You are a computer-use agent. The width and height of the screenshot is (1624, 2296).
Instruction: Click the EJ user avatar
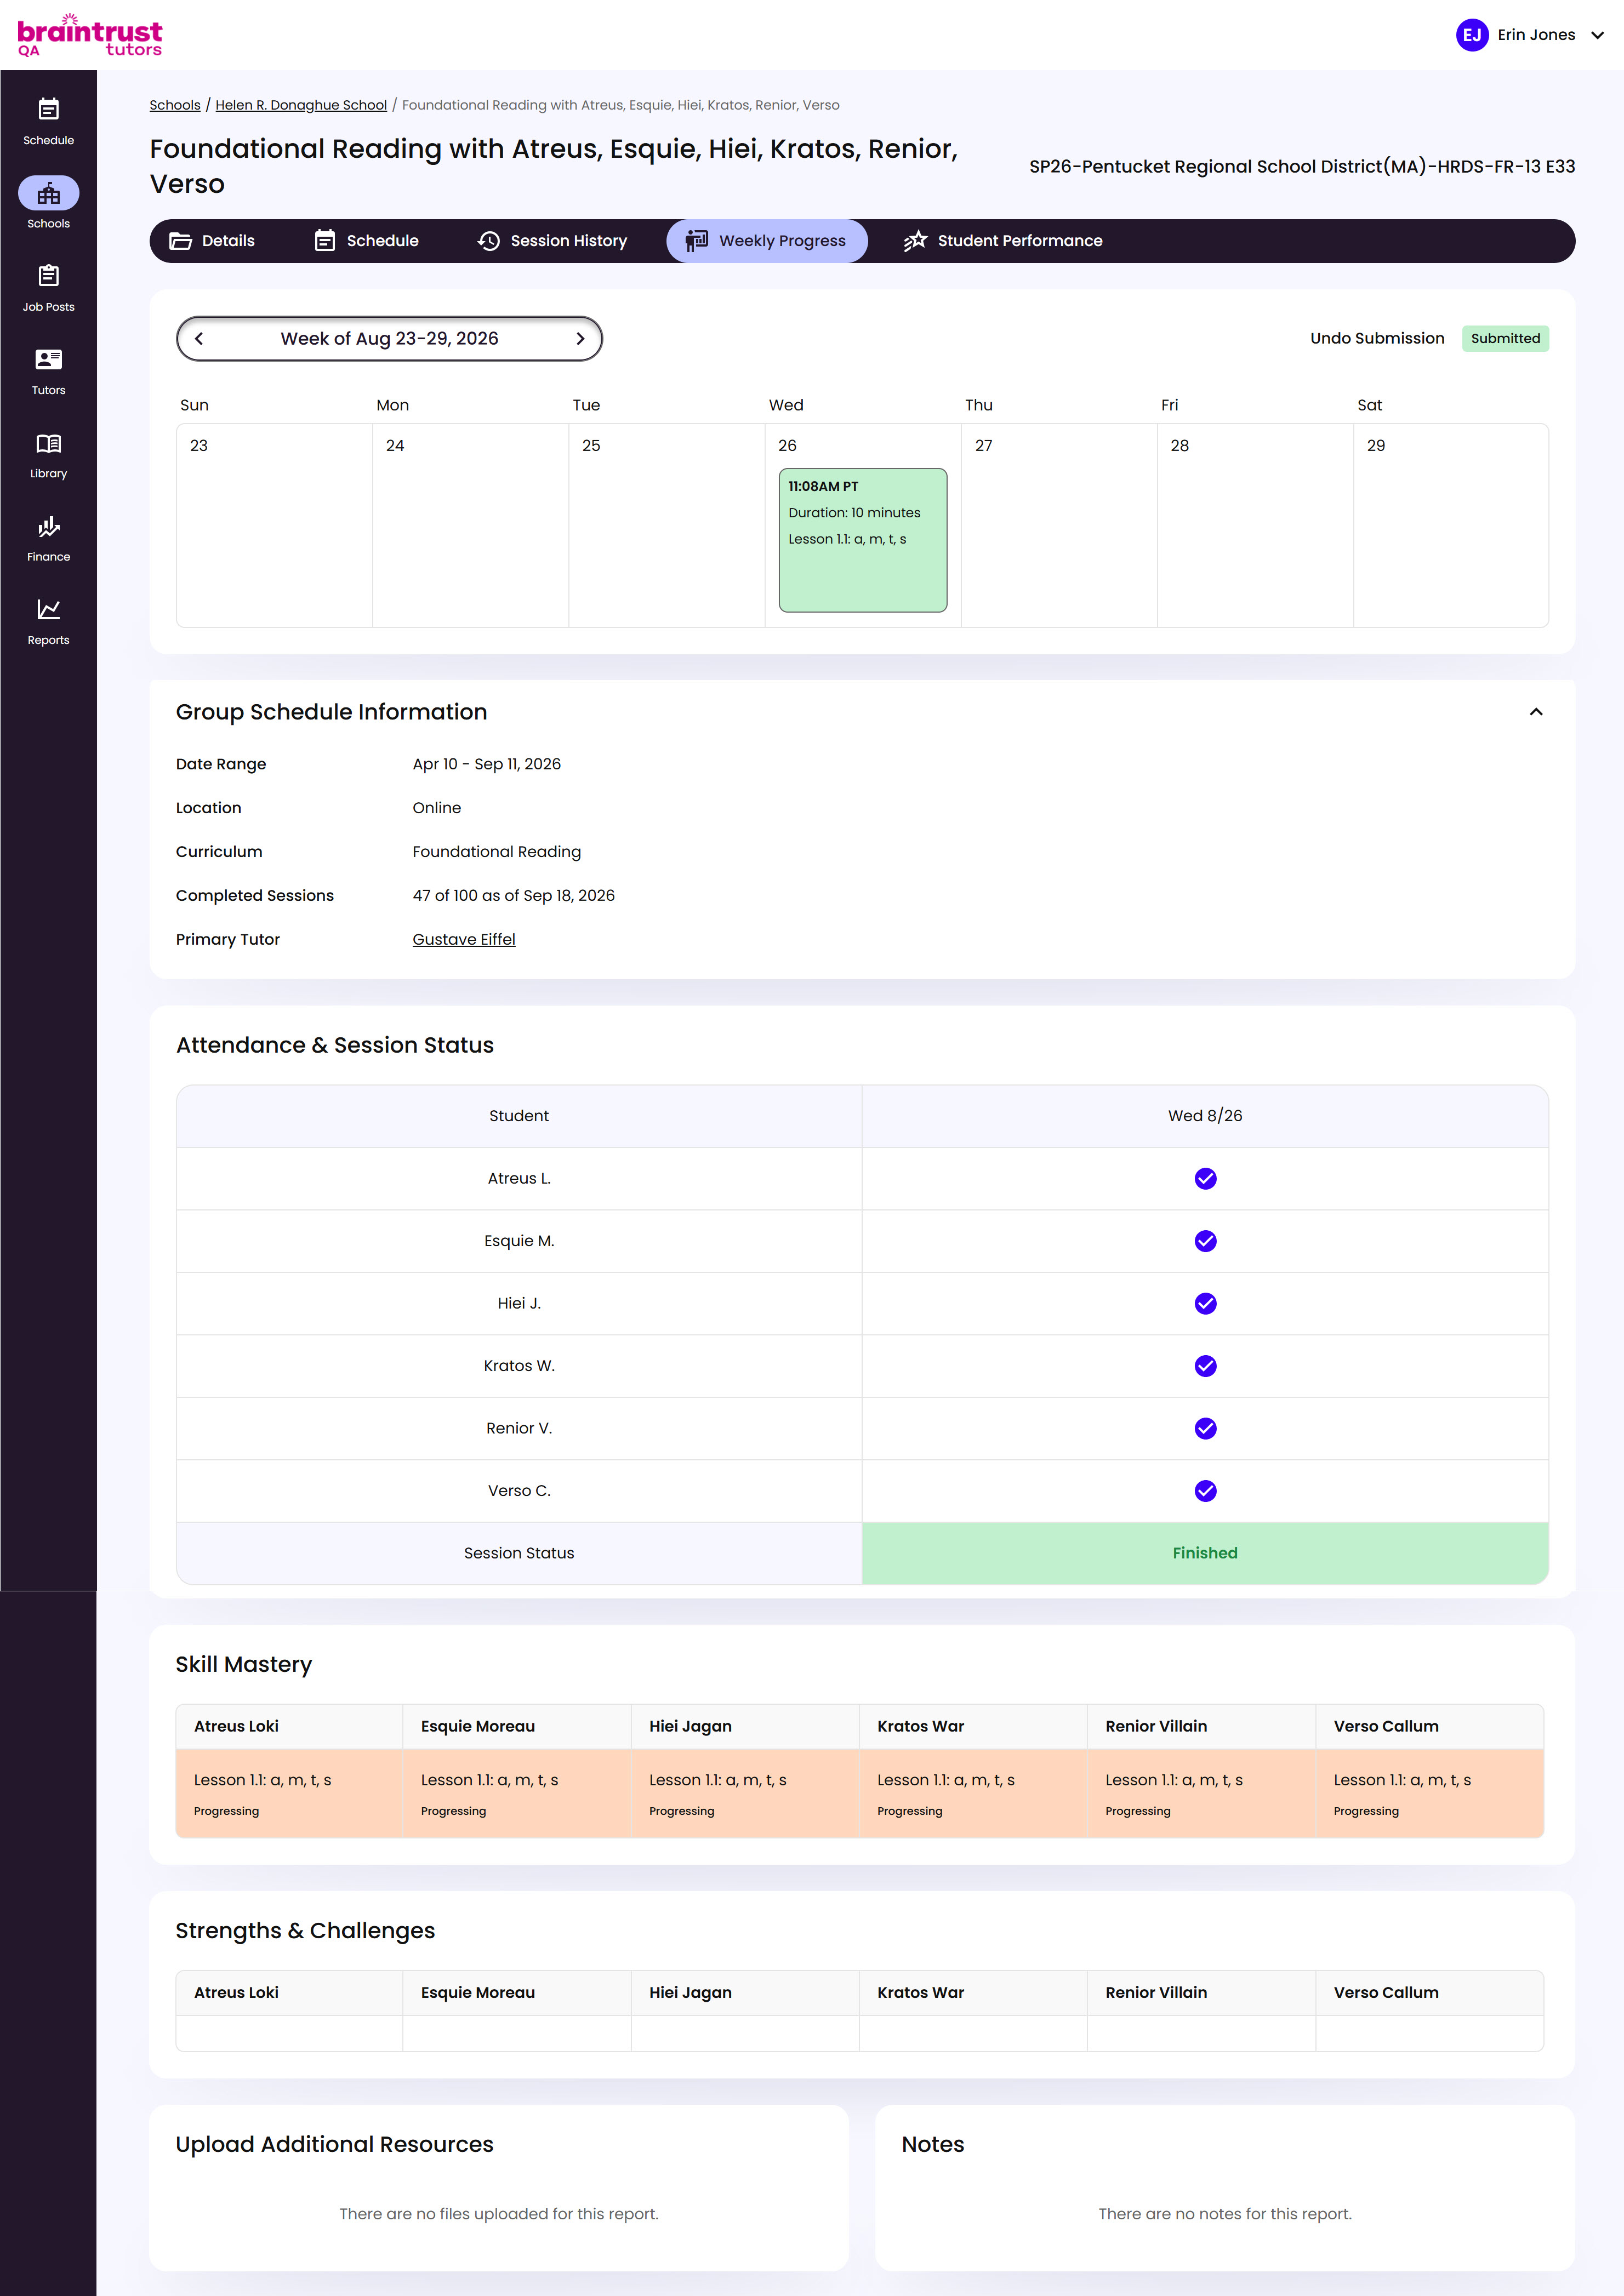(x=1472, y=35)
